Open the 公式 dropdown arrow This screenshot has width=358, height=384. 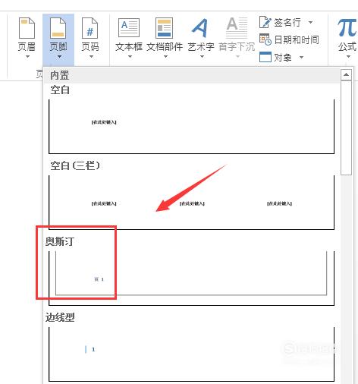pos(348,56)
